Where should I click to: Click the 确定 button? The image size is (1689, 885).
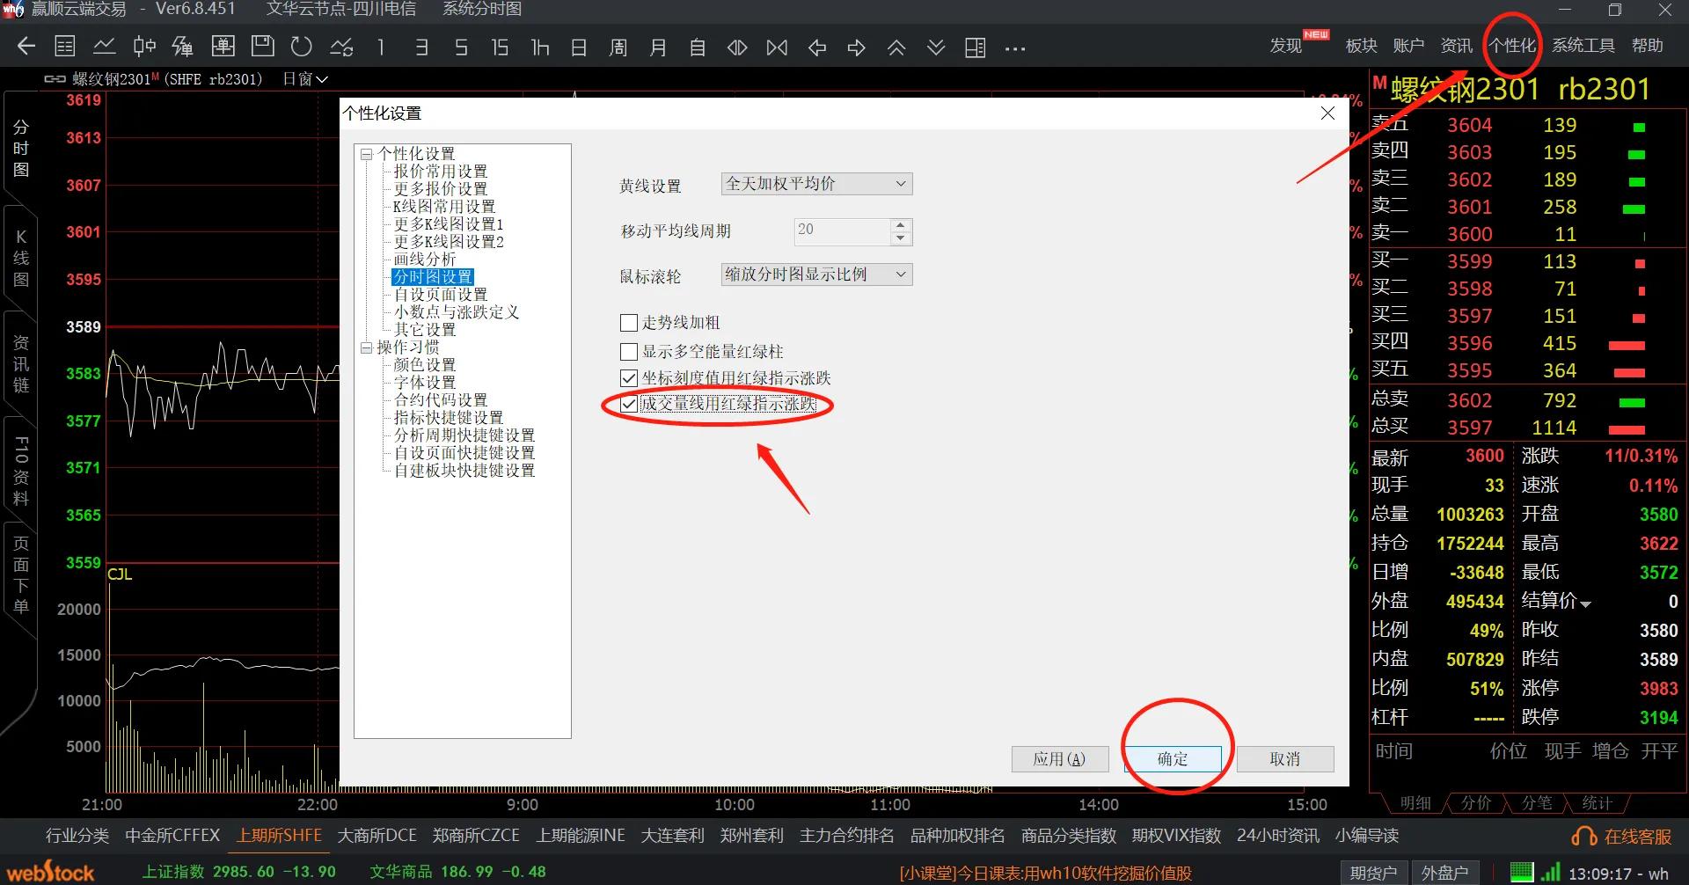pos(1172,758)
